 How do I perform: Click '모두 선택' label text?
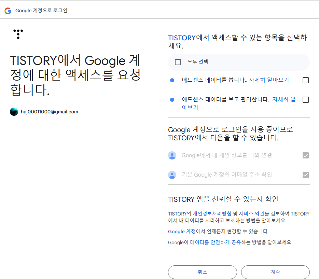198,61
